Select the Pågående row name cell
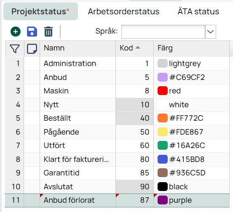Screen dimensions: 233x212 point(78,132)
